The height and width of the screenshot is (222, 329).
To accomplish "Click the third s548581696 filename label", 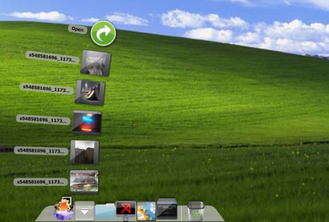I will (x=43, y=119).
